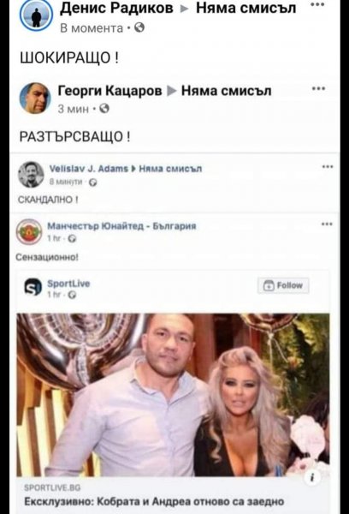The image size is (349, 514).
Task: Open Денис Радиков's profile picture
Action: point(36,15)
